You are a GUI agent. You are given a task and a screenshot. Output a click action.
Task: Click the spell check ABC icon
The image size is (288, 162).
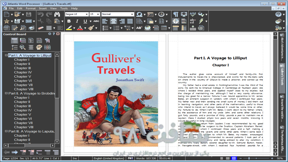[193, 14]
